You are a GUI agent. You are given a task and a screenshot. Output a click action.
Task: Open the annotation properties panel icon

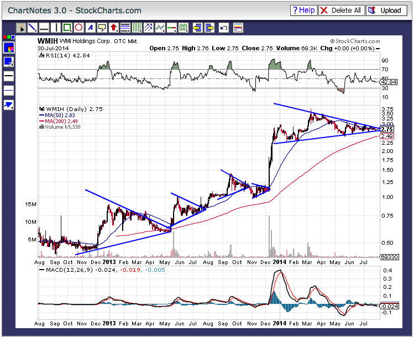pyautogui.click(x=238, y=28)
